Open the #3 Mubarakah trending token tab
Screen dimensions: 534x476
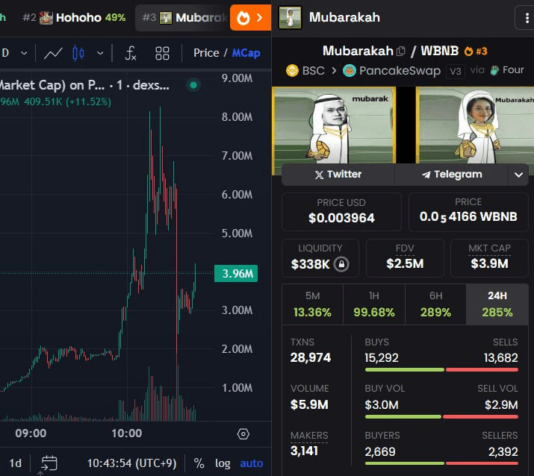[184, 17]
